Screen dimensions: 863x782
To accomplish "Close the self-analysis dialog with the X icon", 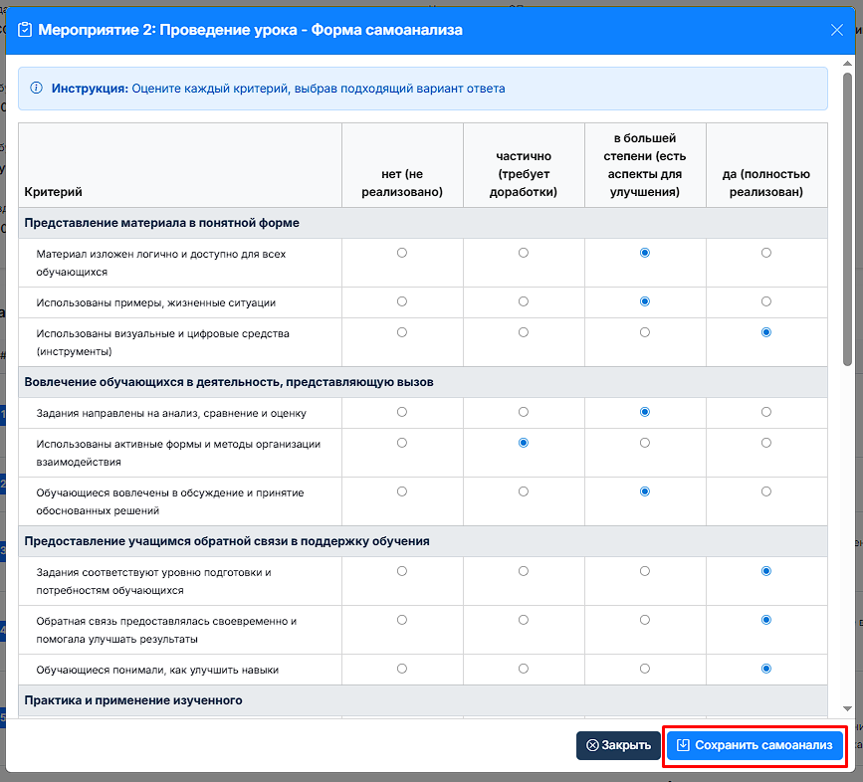I will click(x=836, y=30).
